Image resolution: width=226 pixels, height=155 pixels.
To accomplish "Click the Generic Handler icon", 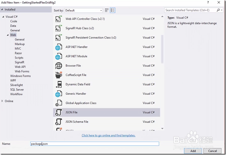I will pos(59,94).
